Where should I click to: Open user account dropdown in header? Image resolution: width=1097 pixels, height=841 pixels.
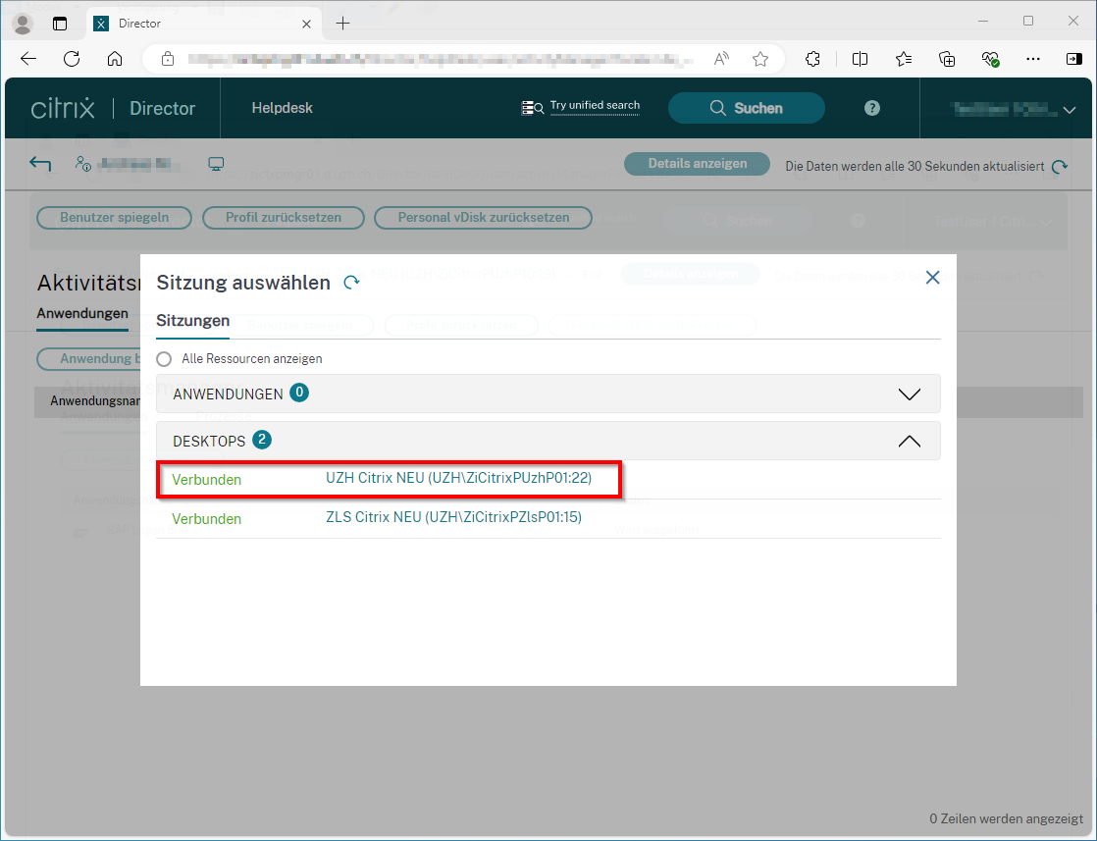coord(1069,111)
